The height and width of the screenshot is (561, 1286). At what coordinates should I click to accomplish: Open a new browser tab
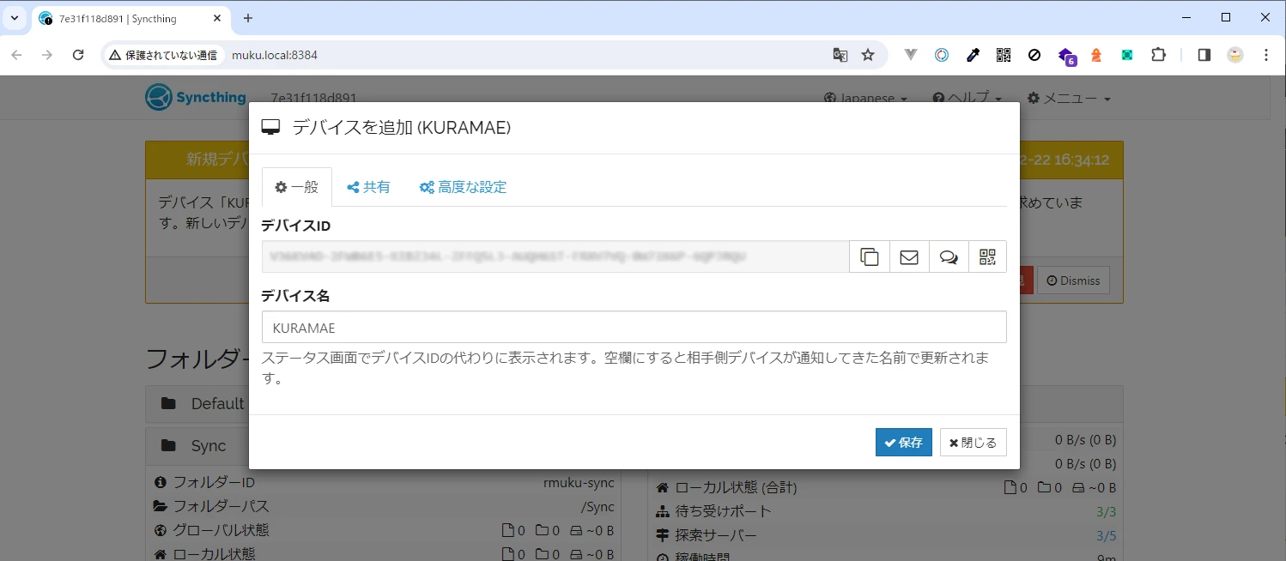click(x=248, y=18)
